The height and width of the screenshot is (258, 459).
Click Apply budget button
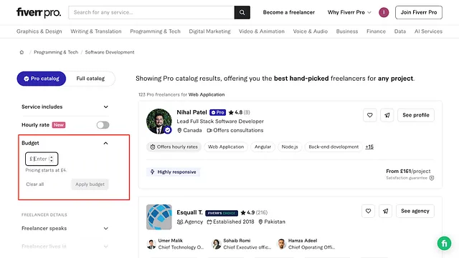[90, 184]
